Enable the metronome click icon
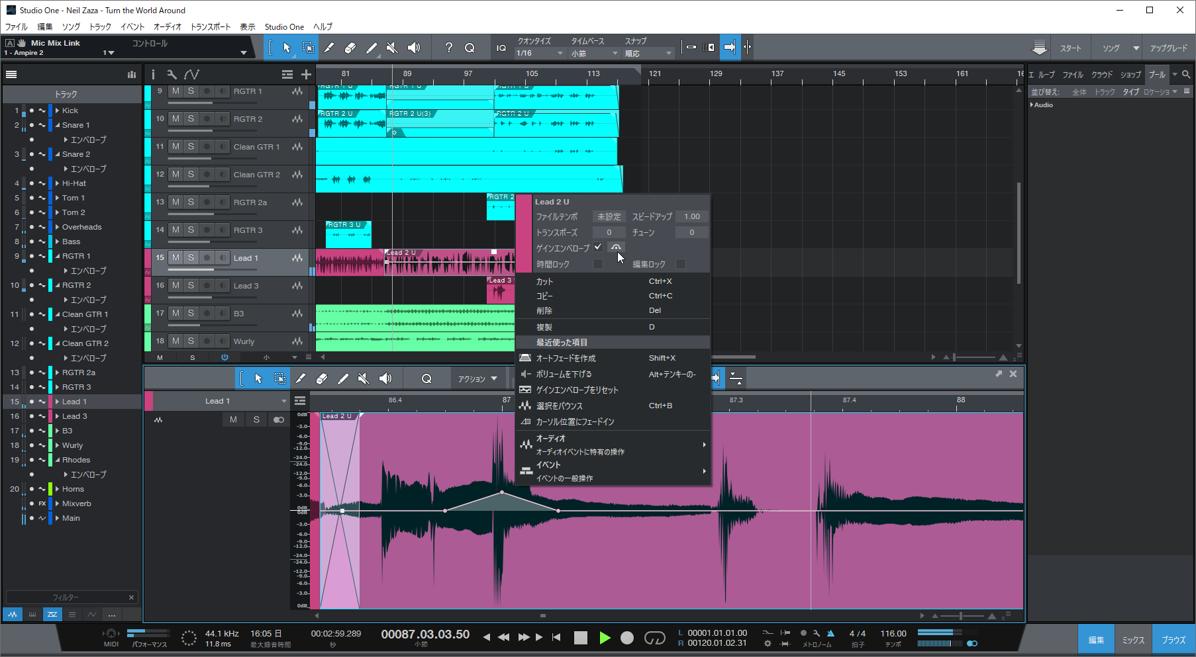Screen dimensions: 1196x657 coord(830,633)
